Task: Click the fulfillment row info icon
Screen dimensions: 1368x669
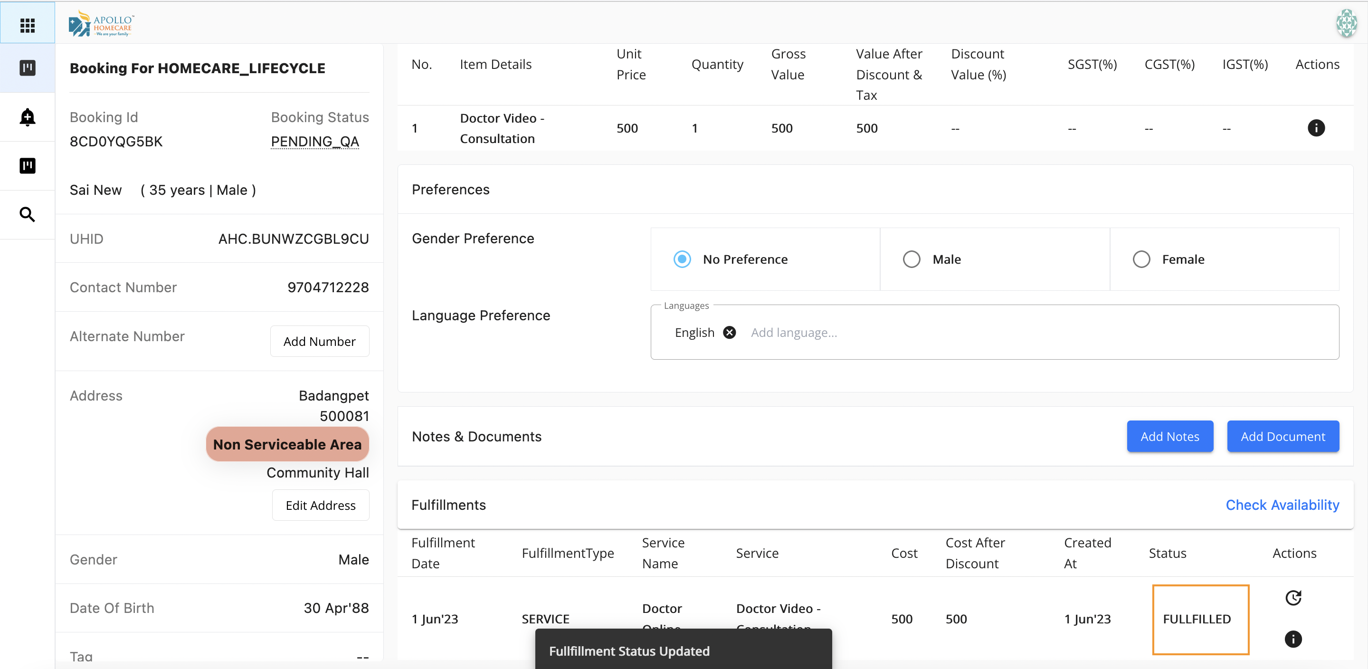Action: 1292,639
